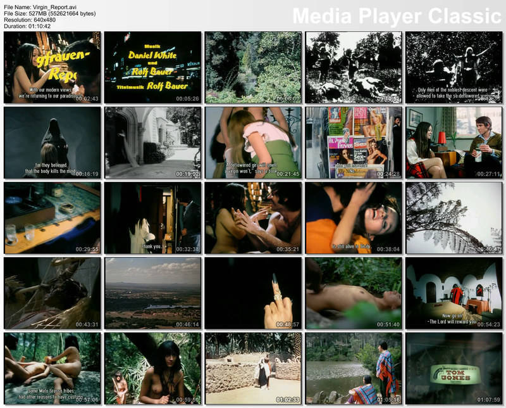
Task: Select the thumbnail subtitled "Only men of the noblest descent"
Action: [x=454, y=67]
